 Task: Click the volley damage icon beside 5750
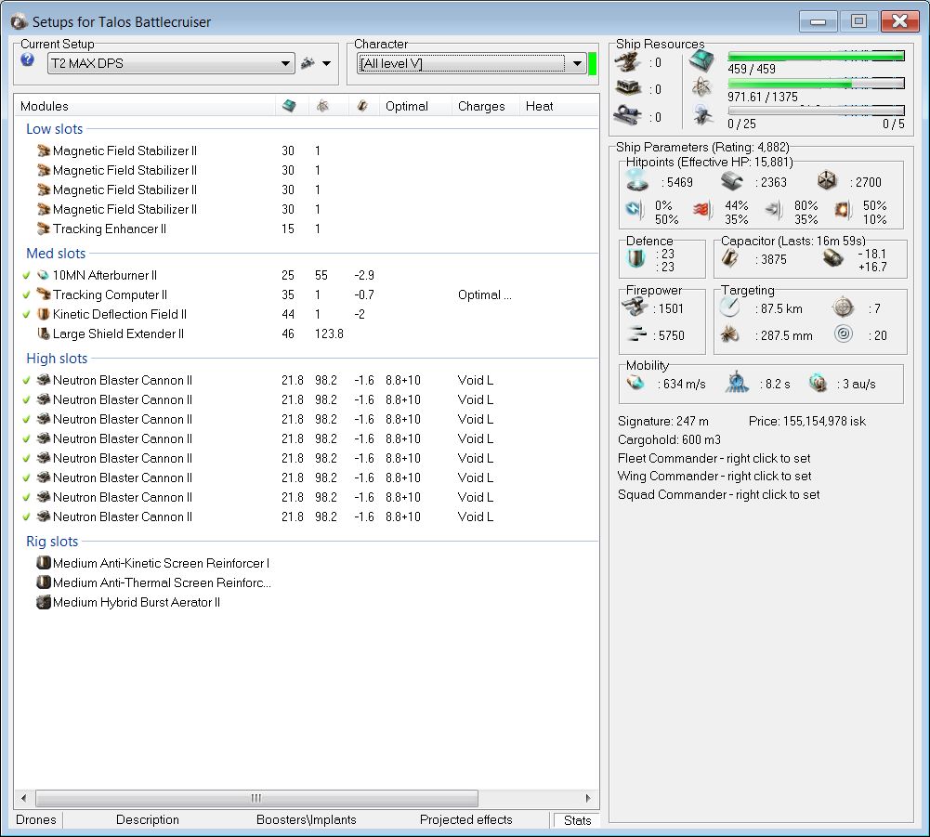pyautogui.click(x=635, y=335)
